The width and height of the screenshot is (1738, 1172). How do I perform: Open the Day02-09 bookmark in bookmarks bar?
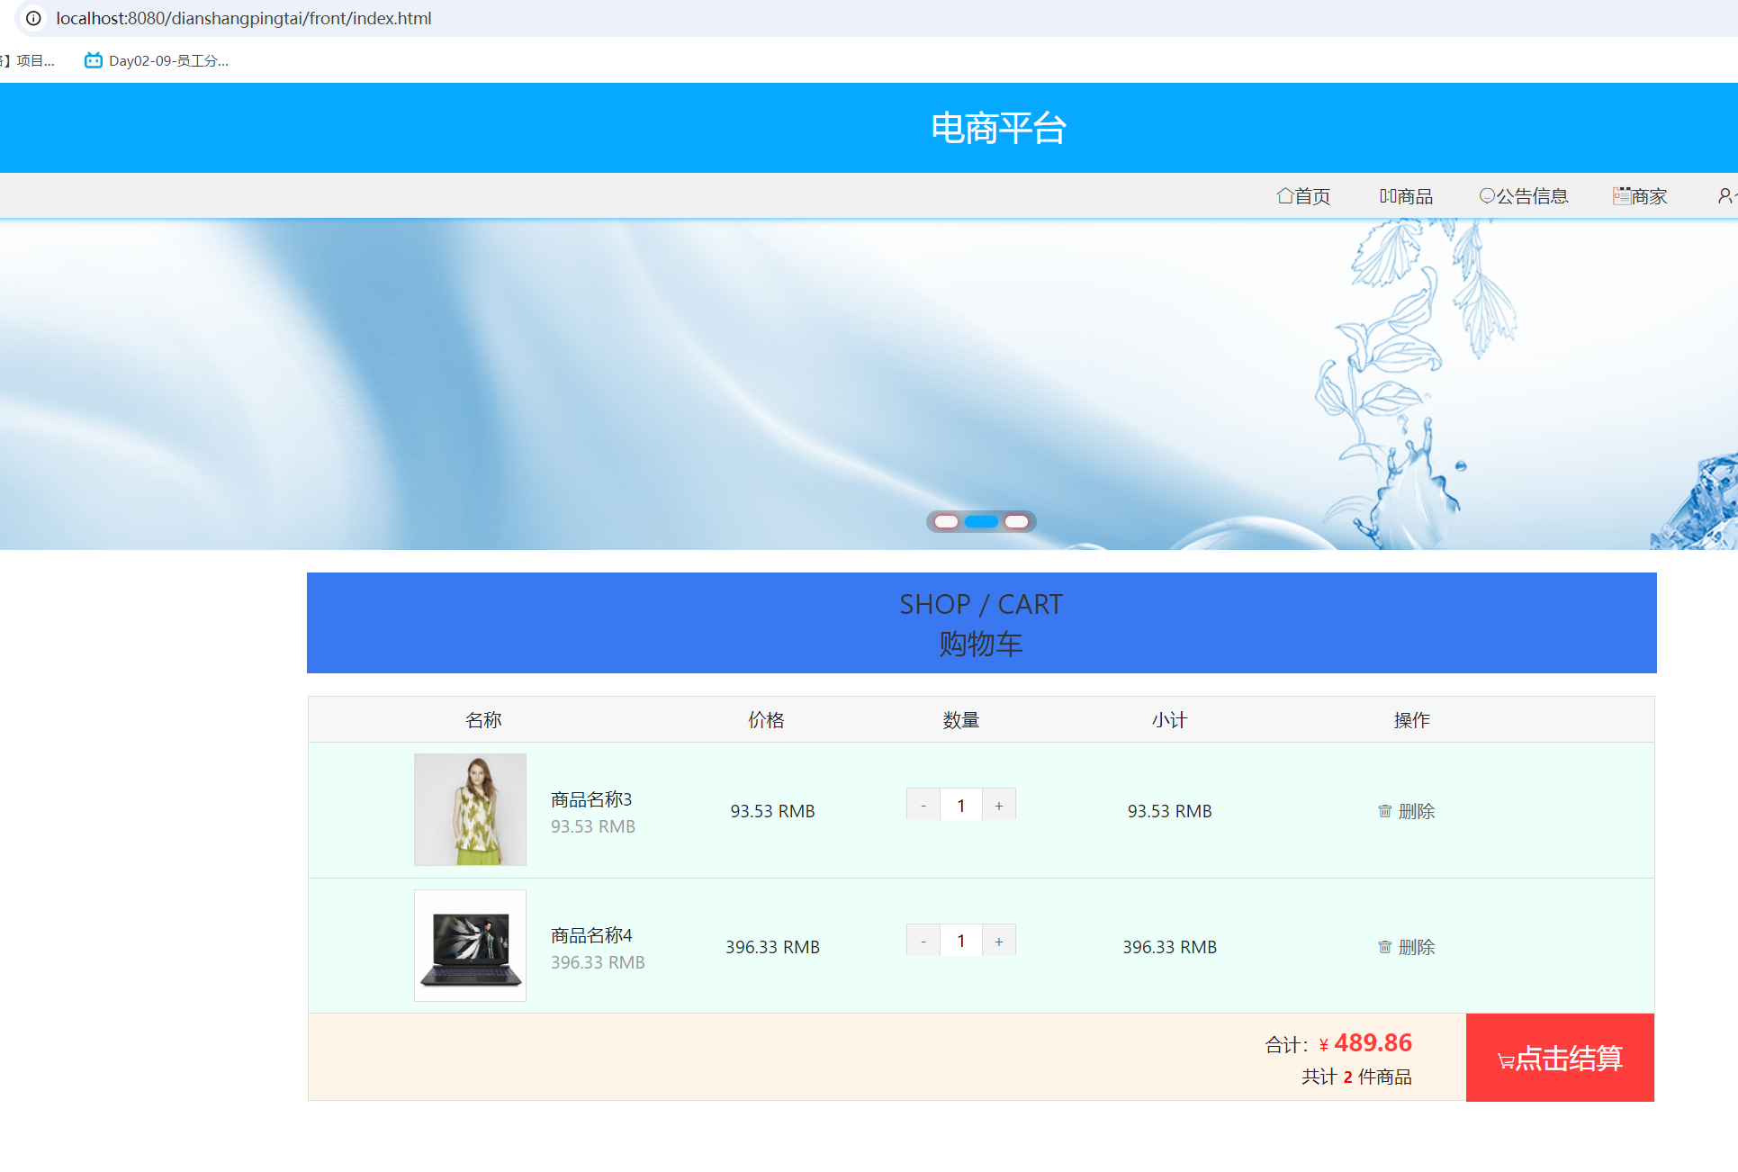(x=157, y=60)
